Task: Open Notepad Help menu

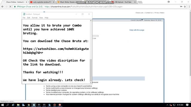Action: tap(47, 18)
